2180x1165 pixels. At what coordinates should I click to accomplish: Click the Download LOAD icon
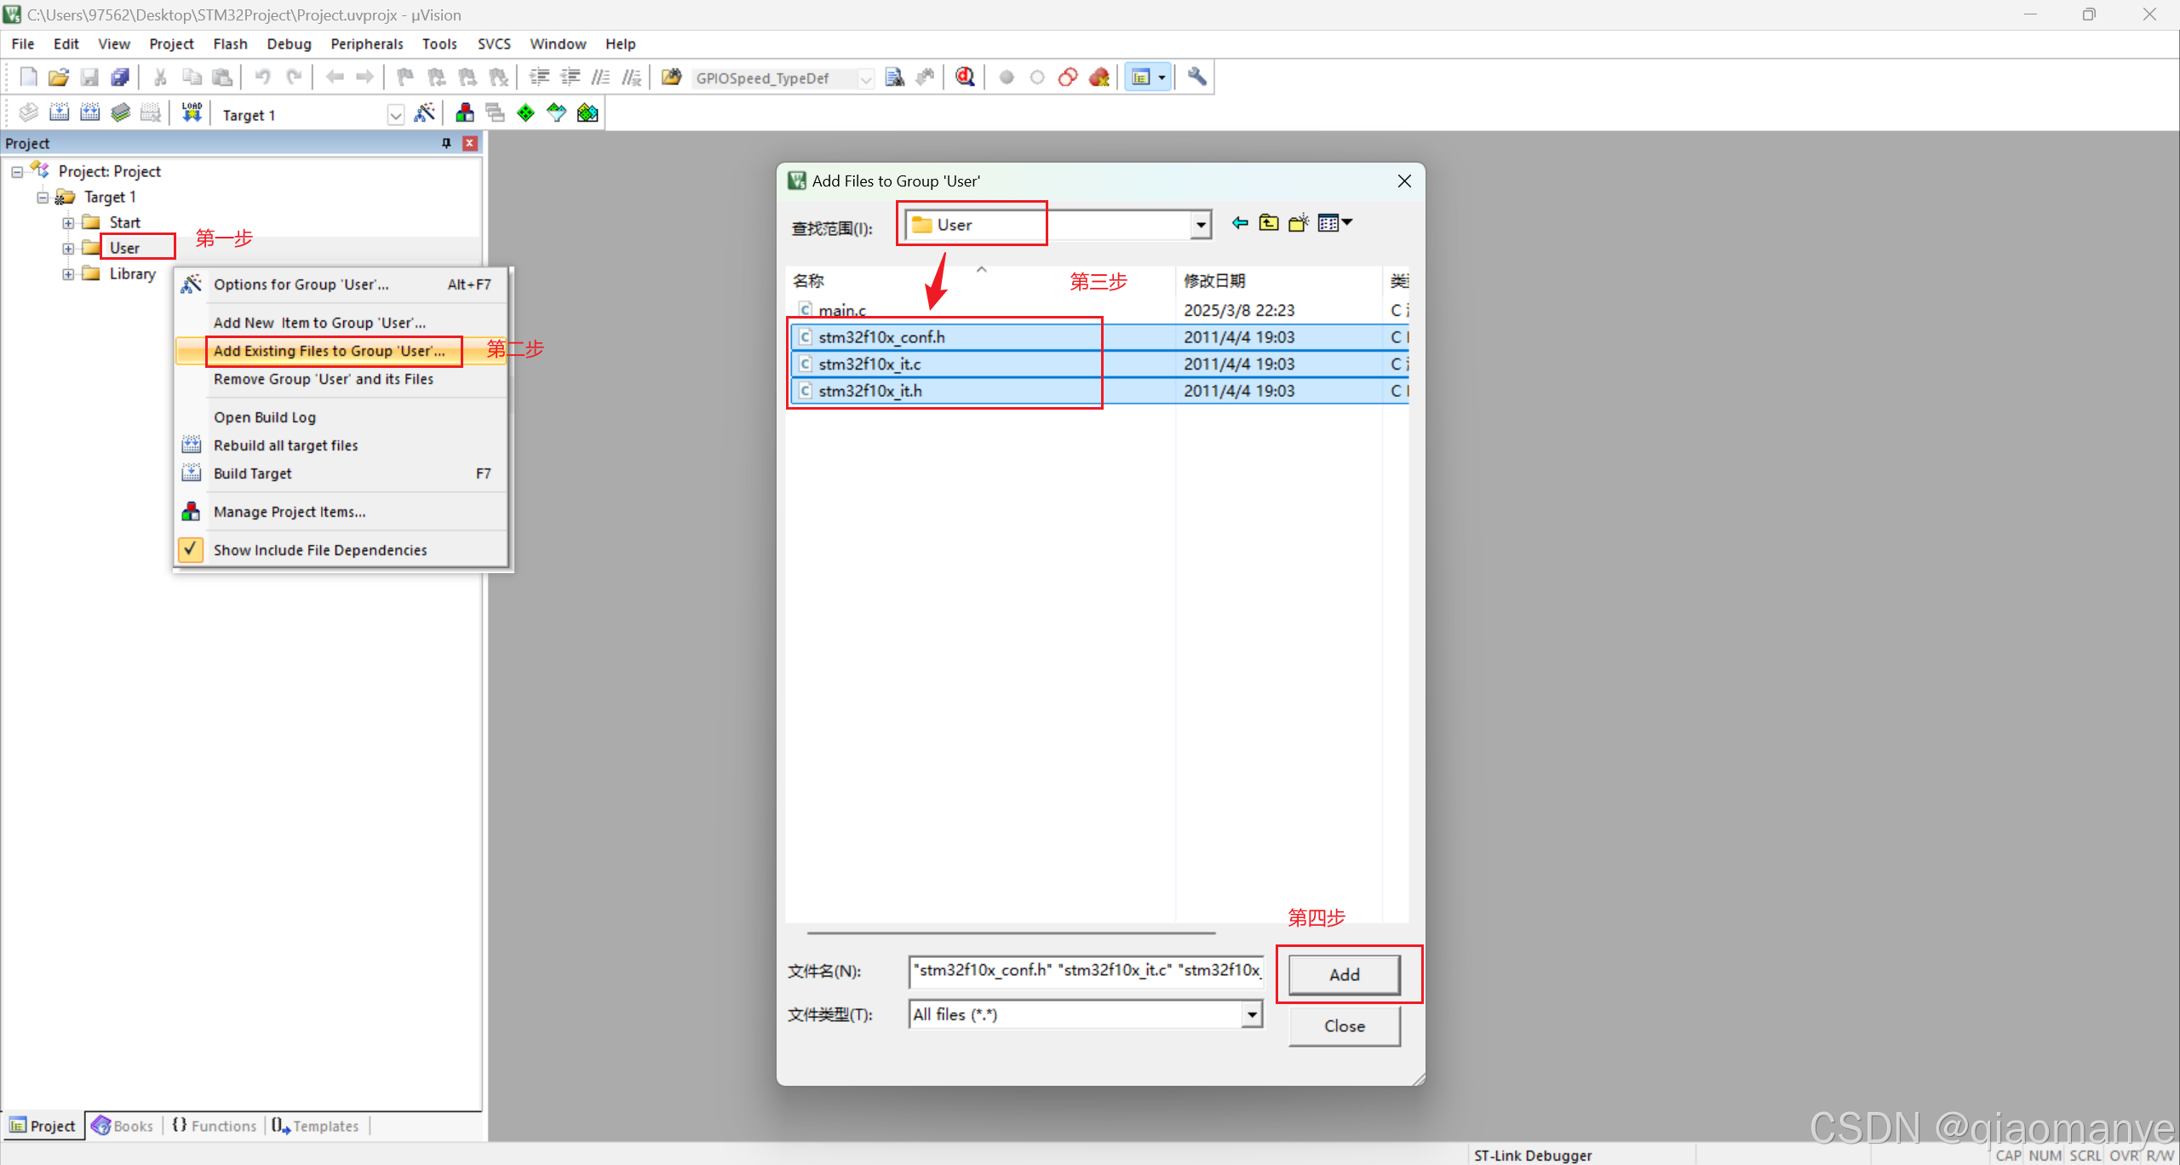click(x=192, y=113)
